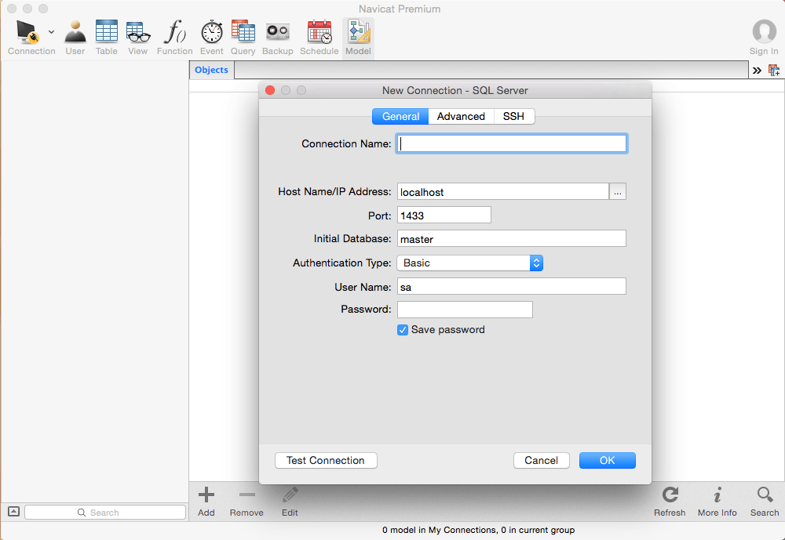Screen dimensions: 785x540
Task: Click the new table icon beside chevrons
Action: pos(774,71)
